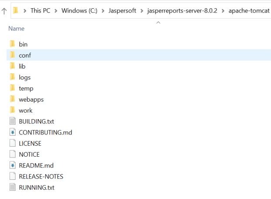Expand the chevron after Windows (C:)
Screen dimensions: 271x199
pyautogui.click(x=103, y=11)
